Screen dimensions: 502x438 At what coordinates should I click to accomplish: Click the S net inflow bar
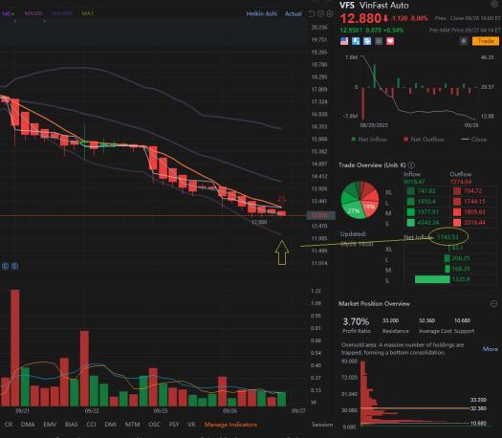coord(432,279)
